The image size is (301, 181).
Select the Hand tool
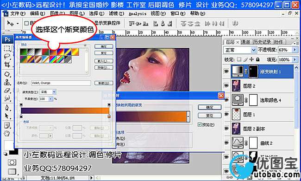pos(7,133)
